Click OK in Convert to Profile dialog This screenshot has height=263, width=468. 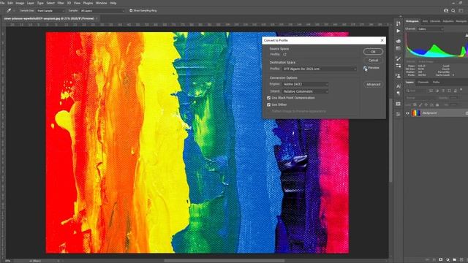373,52
